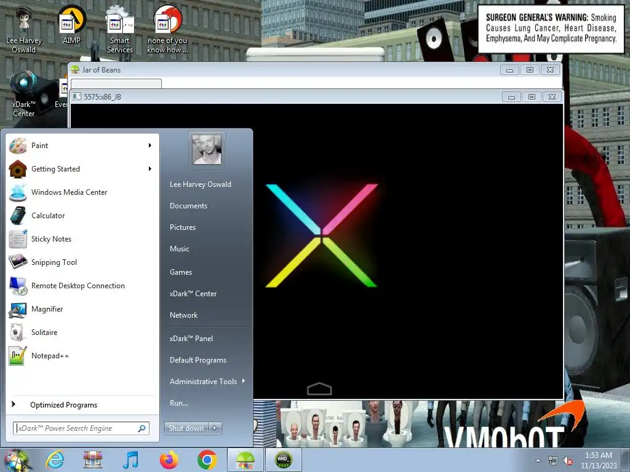Click the Start orb button

coord(17,460)
